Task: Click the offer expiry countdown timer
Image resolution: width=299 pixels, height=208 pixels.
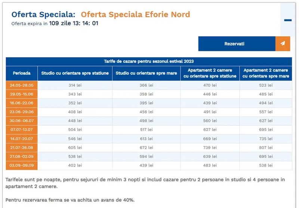Action: click(x=74, y=23)
